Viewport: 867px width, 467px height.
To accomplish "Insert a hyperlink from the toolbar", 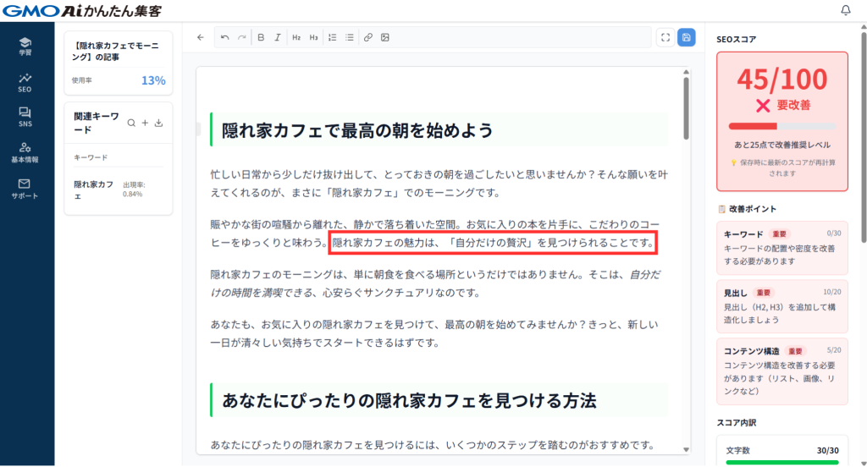I will 367,37.
